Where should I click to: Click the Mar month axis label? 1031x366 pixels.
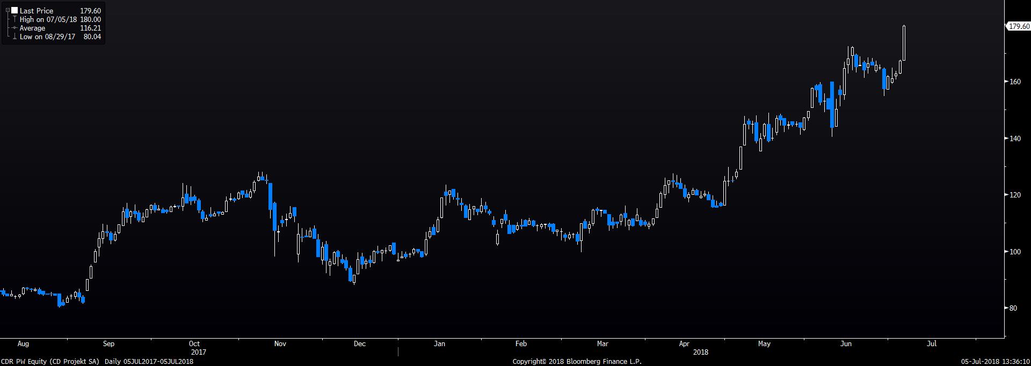click(x=602, y=343)
